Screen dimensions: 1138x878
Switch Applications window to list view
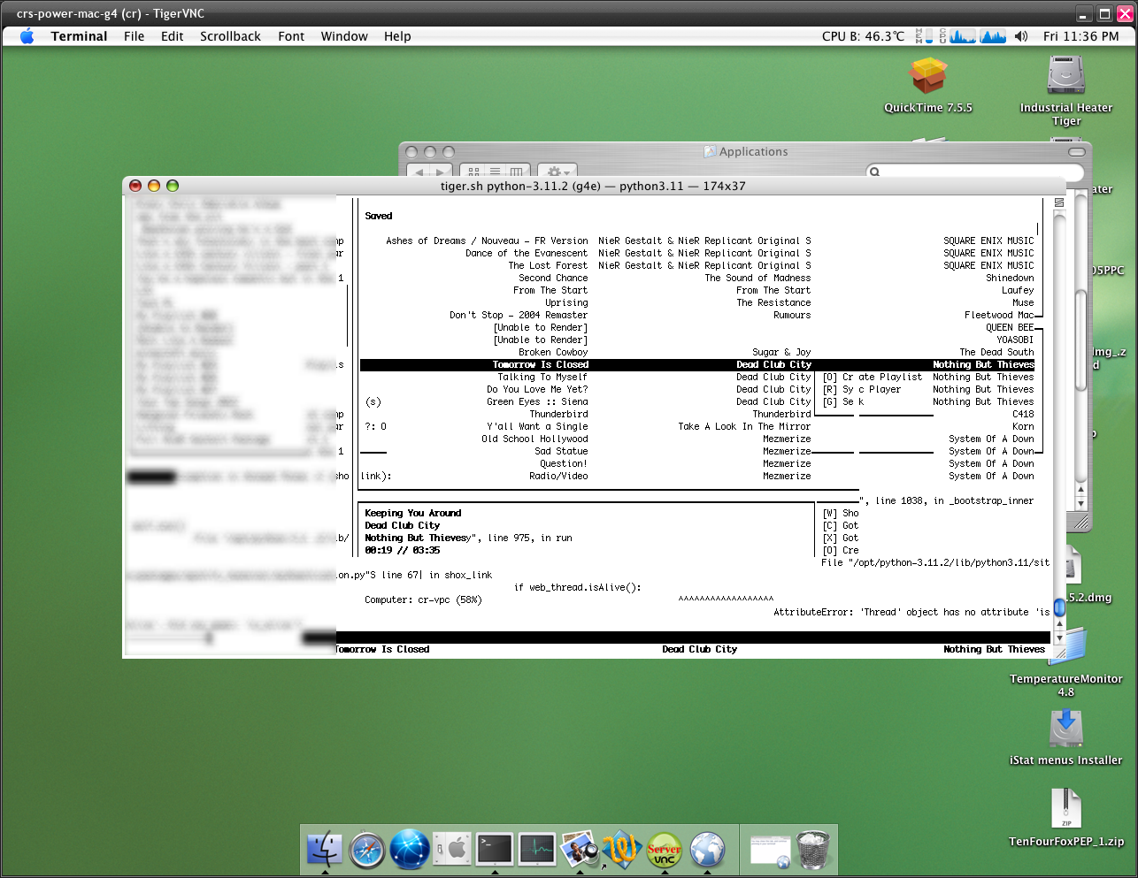[495, 172]
